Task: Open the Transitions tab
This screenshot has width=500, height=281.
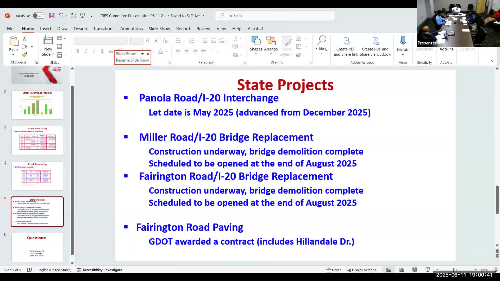Action: click(104, 29)
